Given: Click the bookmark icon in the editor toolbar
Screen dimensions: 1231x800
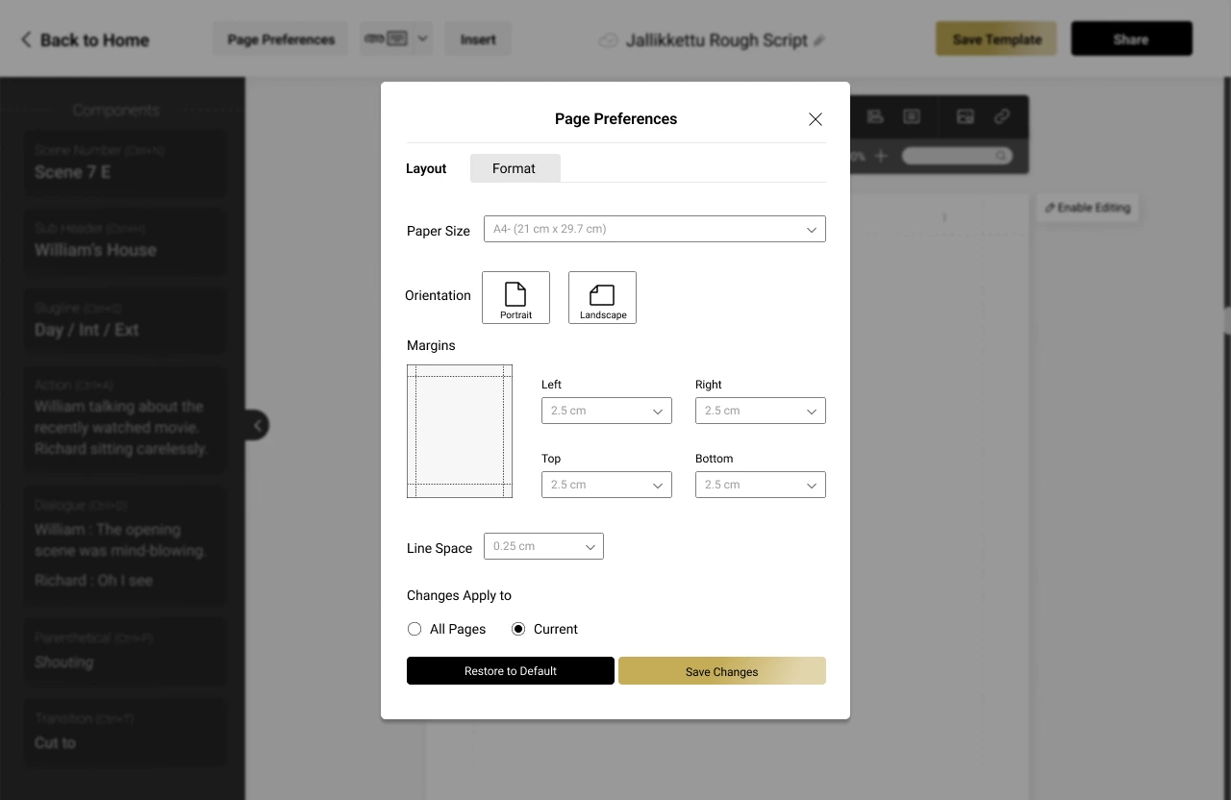Looking at the screenshot, I should (x=875, y=116).
